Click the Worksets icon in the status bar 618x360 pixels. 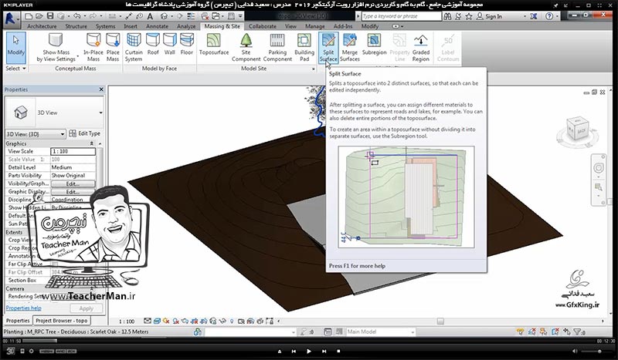tap(198, 332)
